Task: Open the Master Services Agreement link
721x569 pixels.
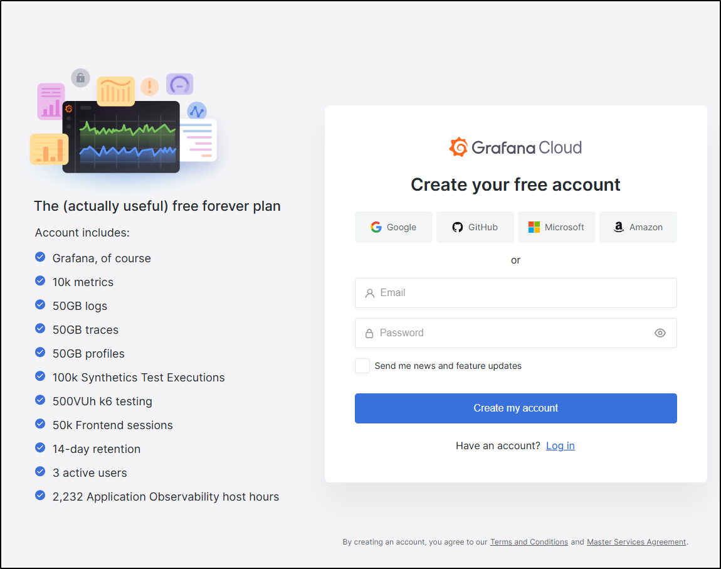Action: click(636, 542)
